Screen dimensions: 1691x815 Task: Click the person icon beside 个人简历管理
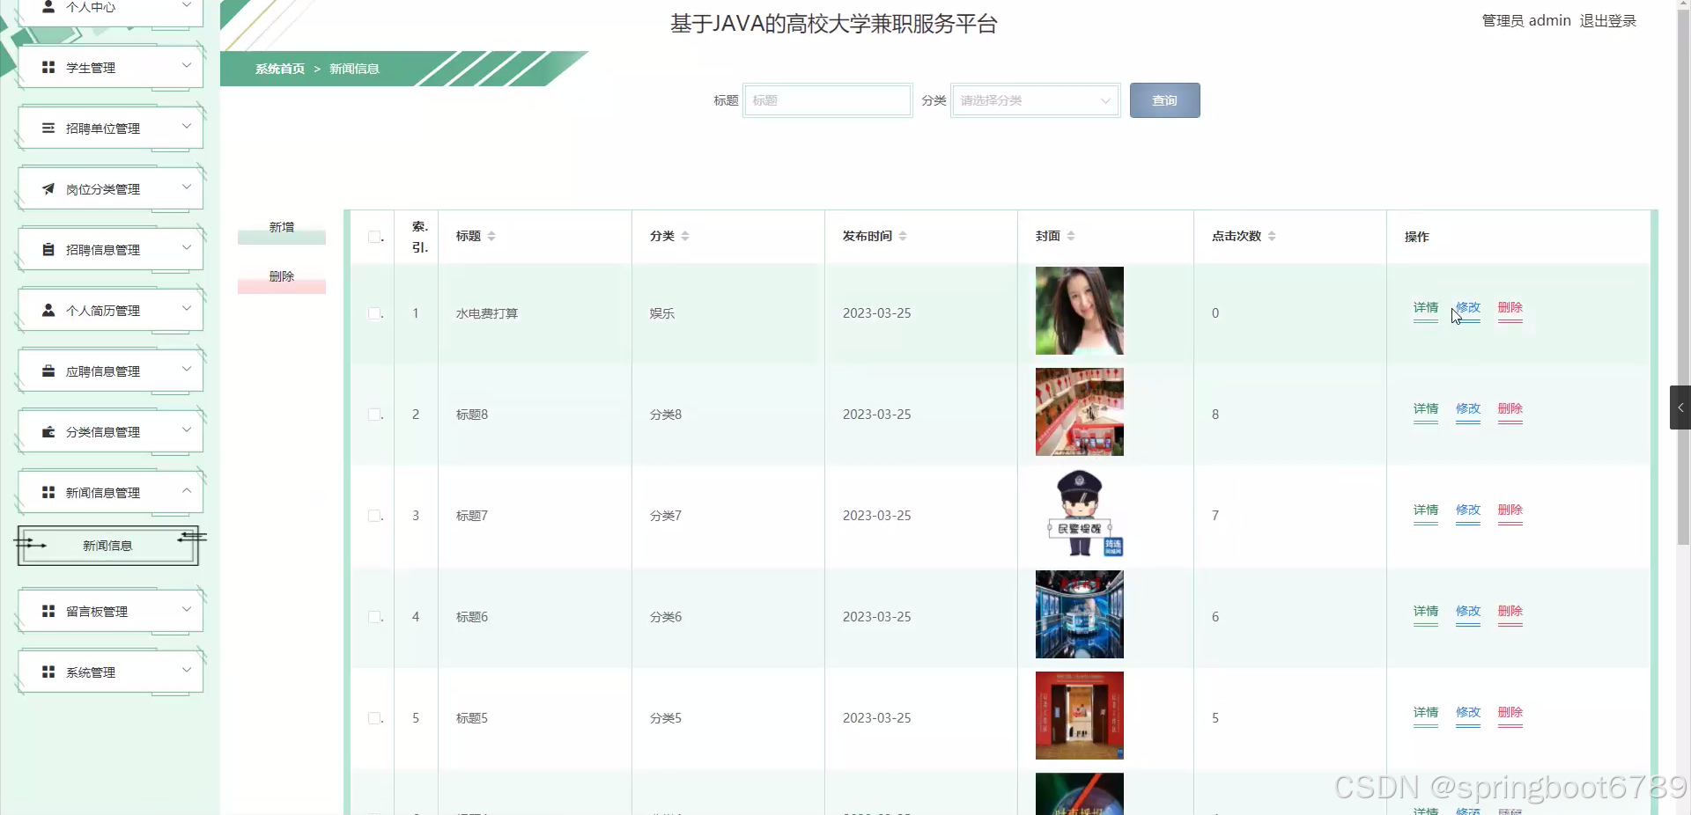pyautogui.click(x=48, y=311)
